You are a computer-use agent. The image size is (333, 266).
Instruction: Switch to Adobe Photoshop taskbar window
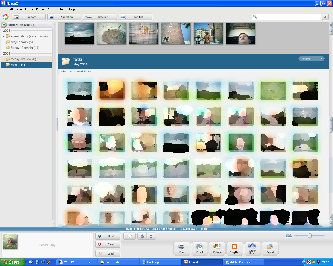pos(244,262)
